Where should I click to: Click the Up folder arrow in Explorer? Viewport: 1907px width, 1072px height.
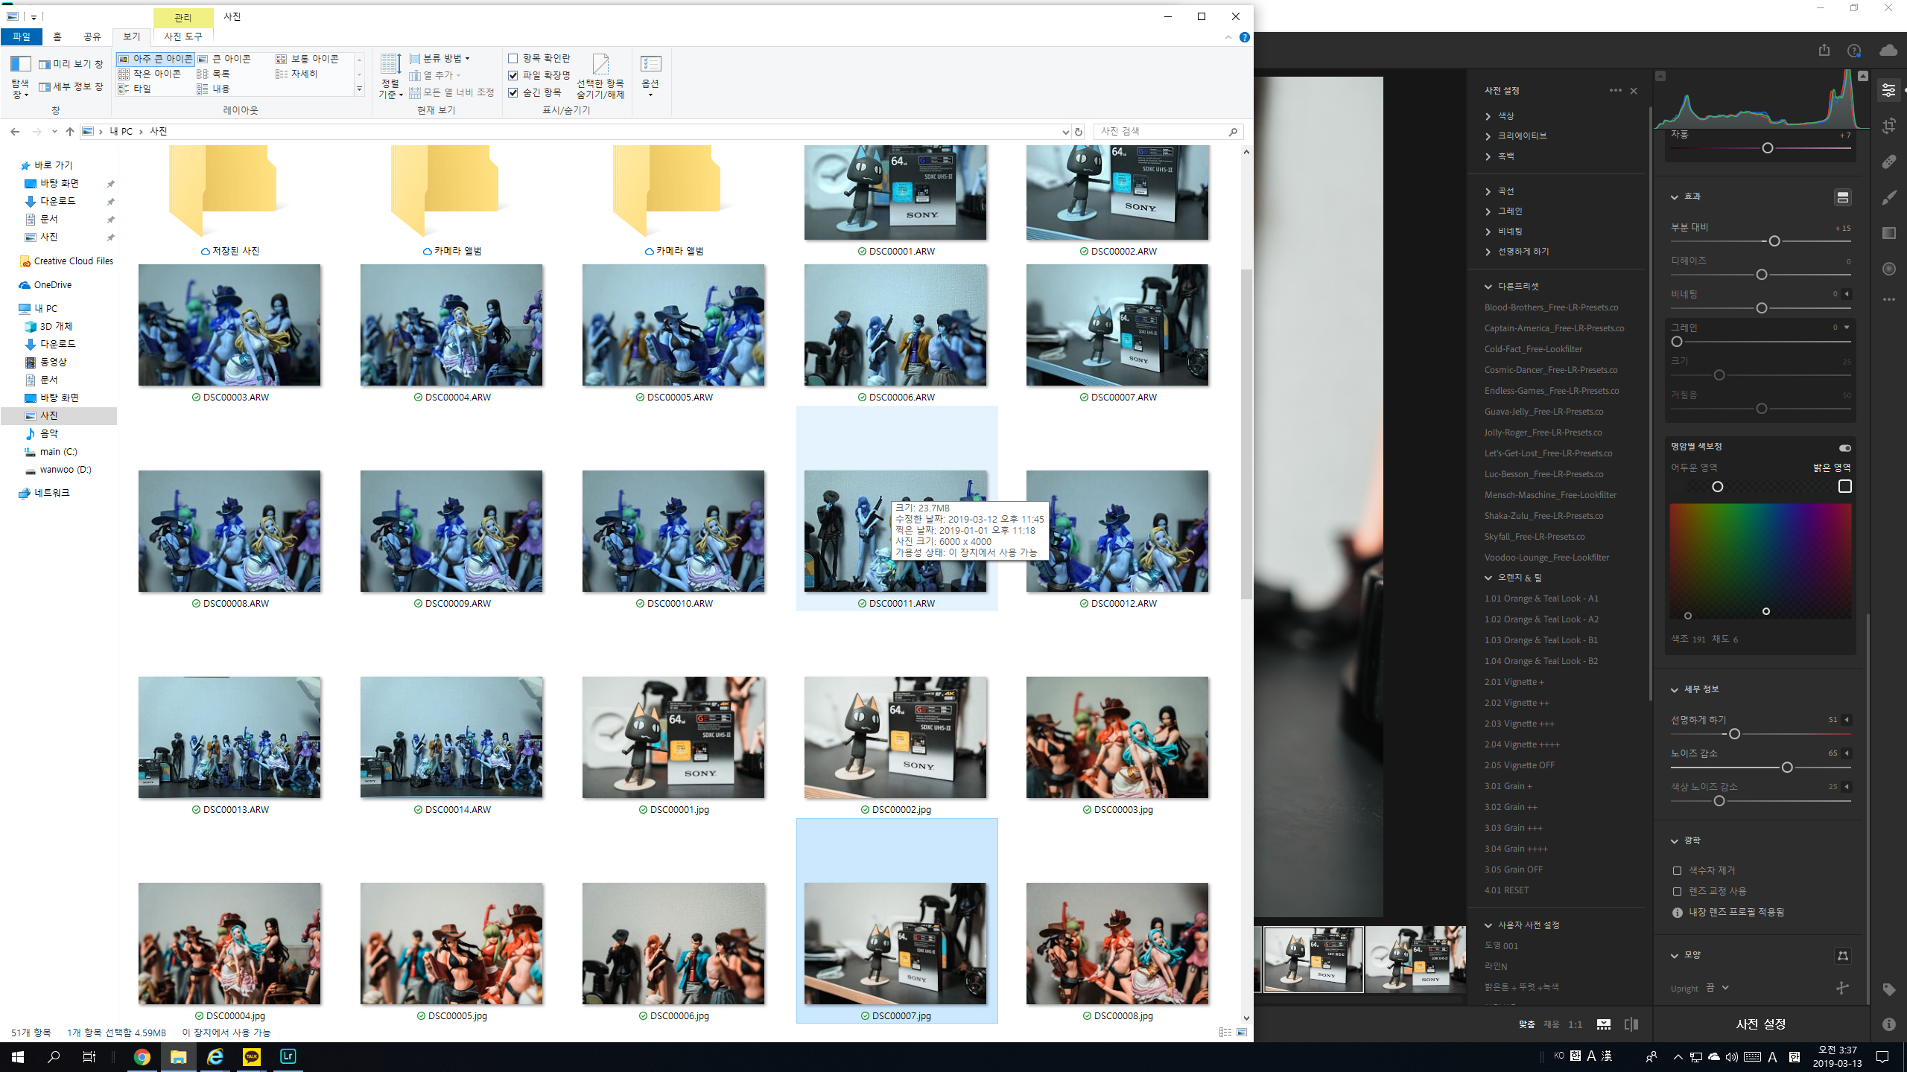coord(69,132)
